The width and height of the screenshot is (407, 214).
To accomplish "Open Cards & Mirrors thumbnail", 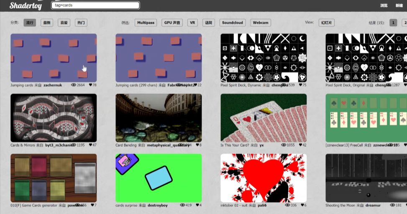I will pyautogui.click(x=54, y=118).
